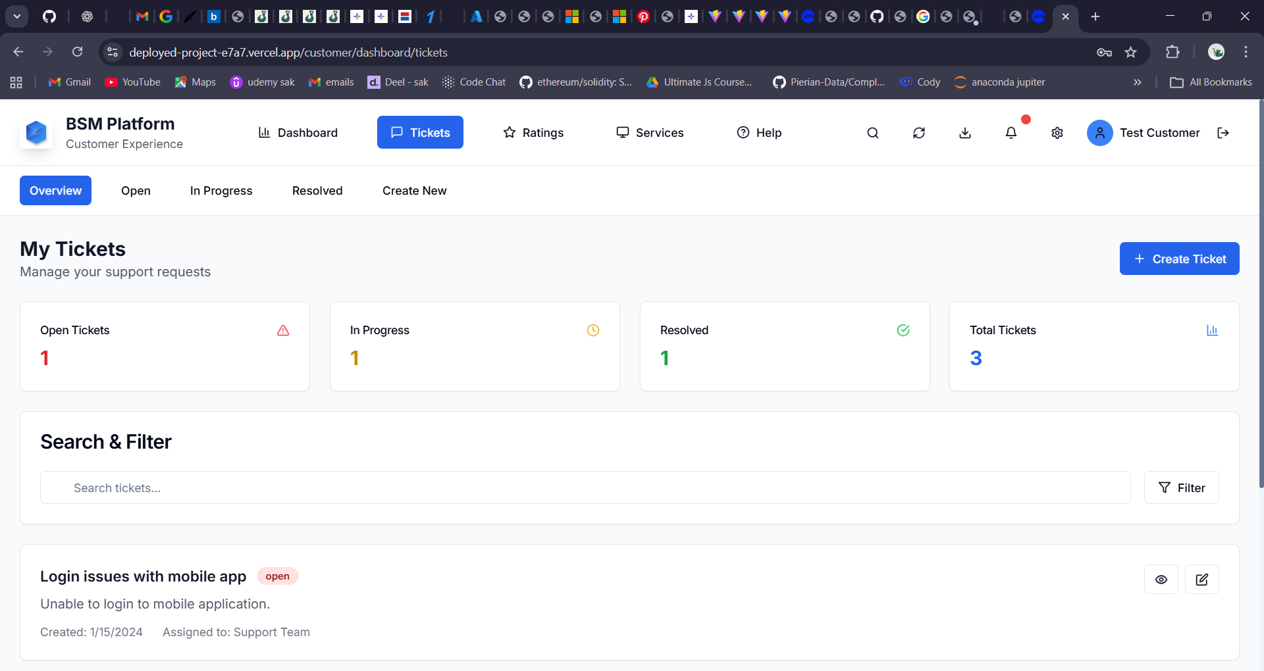This screenshot has width=1264, height=671.
Task: Open the notifications bell
Action: click(1011, 133)
